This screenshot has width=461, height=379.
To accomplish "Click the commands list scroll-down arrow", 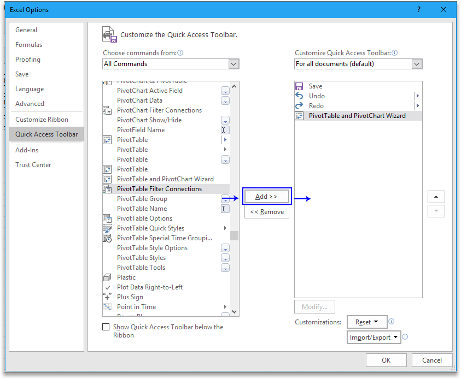I will click(234, 311).
